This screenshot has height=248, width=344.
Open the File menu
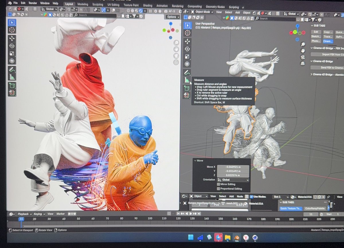15,3
